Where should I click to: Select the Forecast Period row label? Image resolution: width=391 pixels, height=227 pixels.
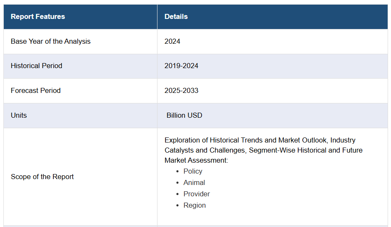pos(36,90)
